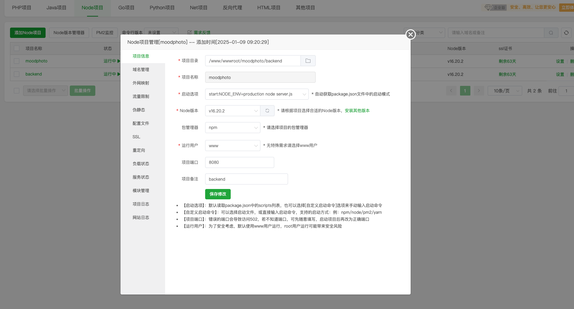
Task: Open 伪静态 in the dialog sidebar
Action: click(x=143, y=110)
